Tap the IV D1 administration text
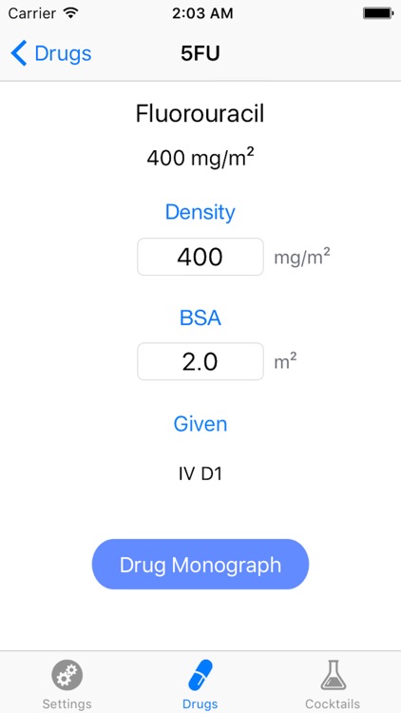 coord(200,474)
